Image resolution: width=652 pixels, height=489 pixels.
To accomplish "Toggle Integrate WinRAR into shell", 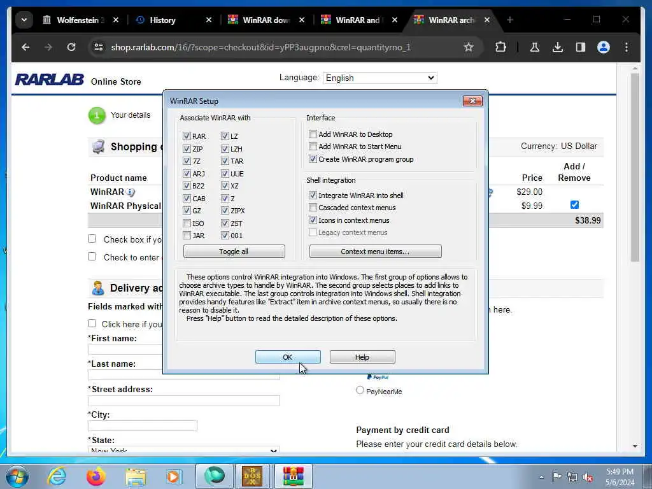I will coord(313,195).
